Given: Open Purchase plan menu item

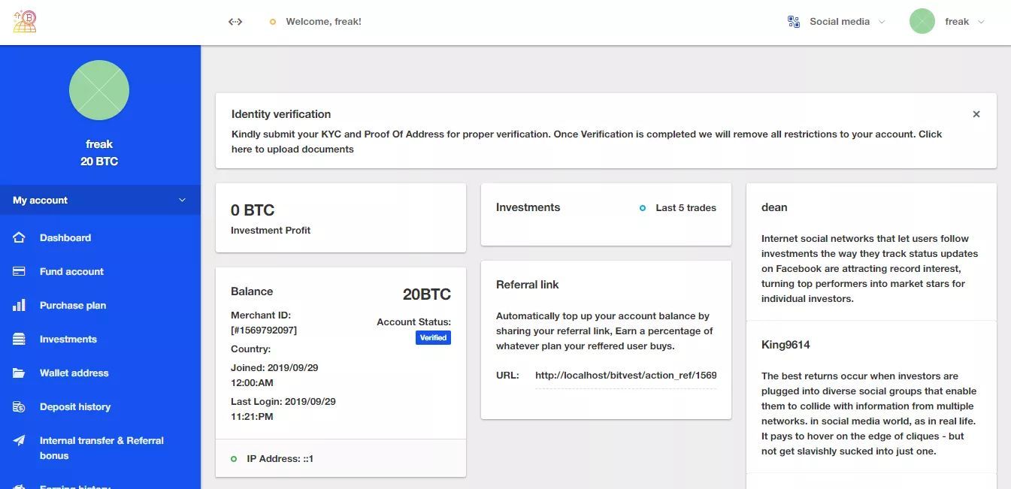Looking at the screenshot, I should (x=73, y=305).
